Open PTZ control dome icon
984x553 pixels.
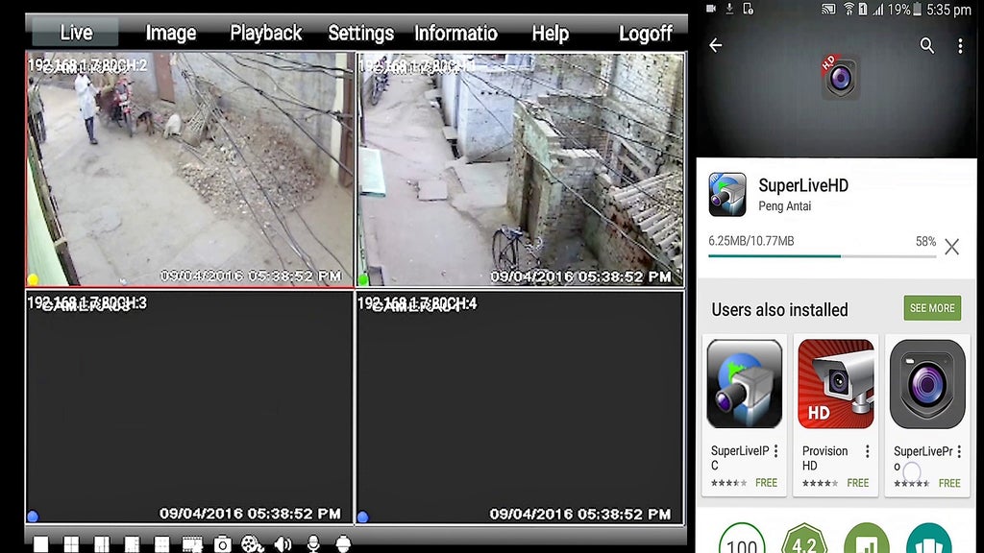(343, 543)
